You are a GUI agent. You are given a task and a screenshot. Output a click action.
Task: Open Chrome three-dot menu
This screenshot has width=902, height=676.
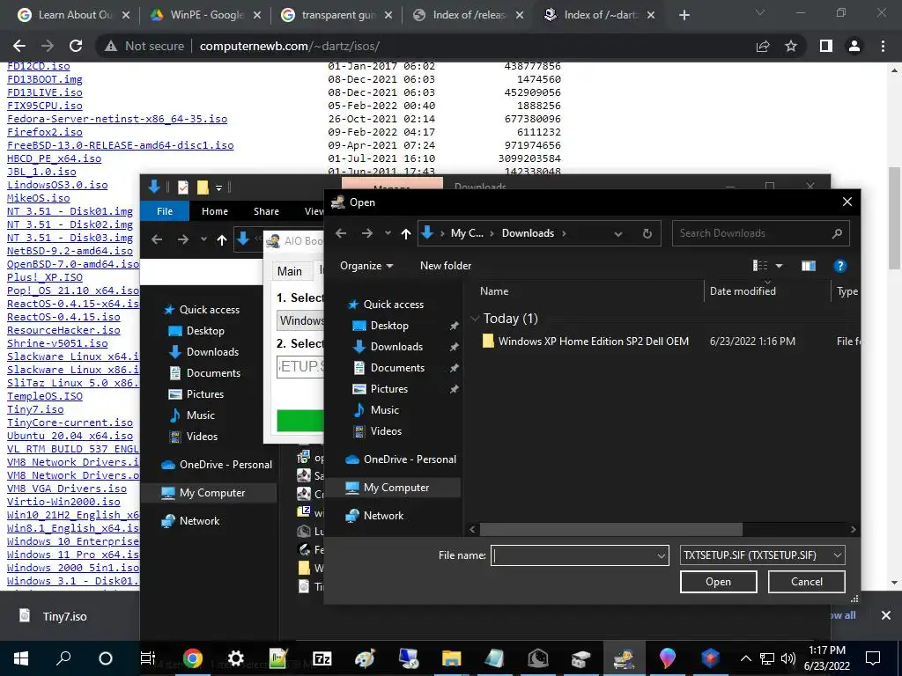[x=883, y=46]
